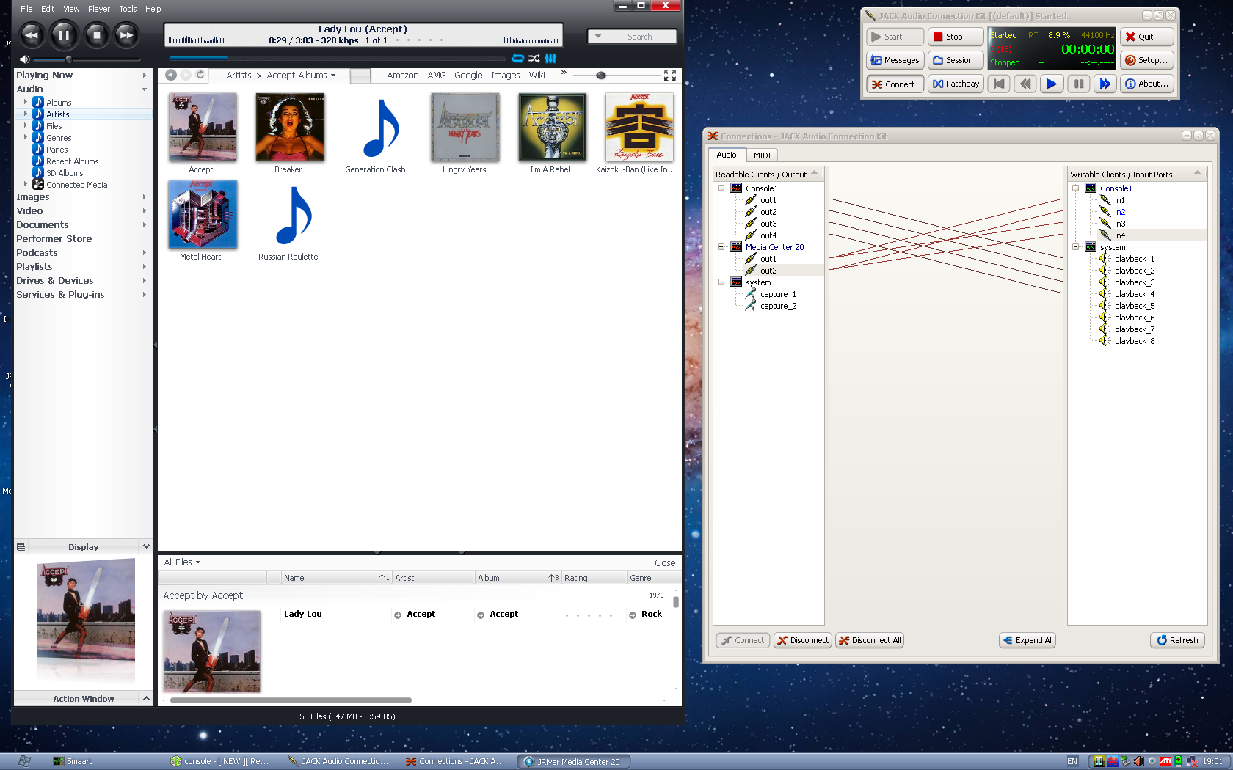Expand the Action Window panel
The width and height of the screenshot is (1233, 770).
point(146,698)
